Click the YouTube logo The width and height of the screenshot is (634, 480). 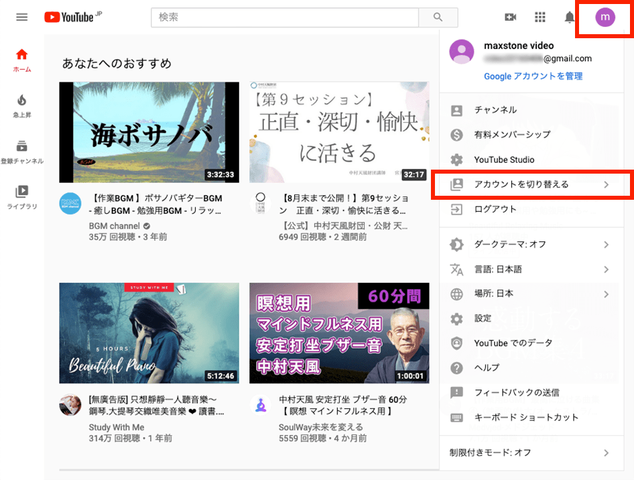pos(70,17)
